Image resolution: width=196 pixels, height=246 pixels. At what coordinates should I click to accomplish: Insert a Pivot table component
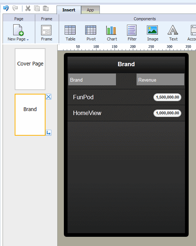[91, 33]
